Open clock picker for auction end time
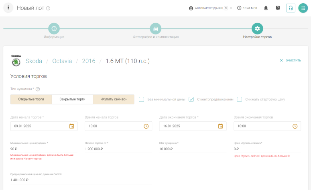Screen dimensions: 311x190 (x=295, y=126)
